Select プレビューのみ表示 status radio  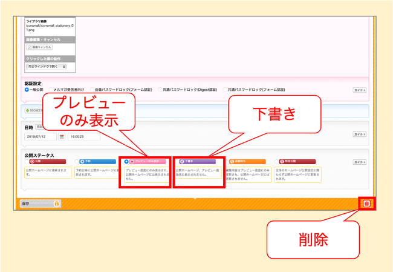126,162
